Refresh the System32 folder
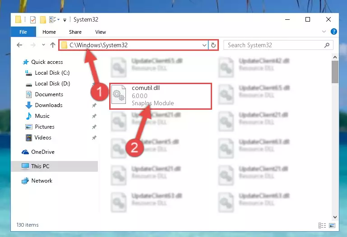 coord(213,45)
